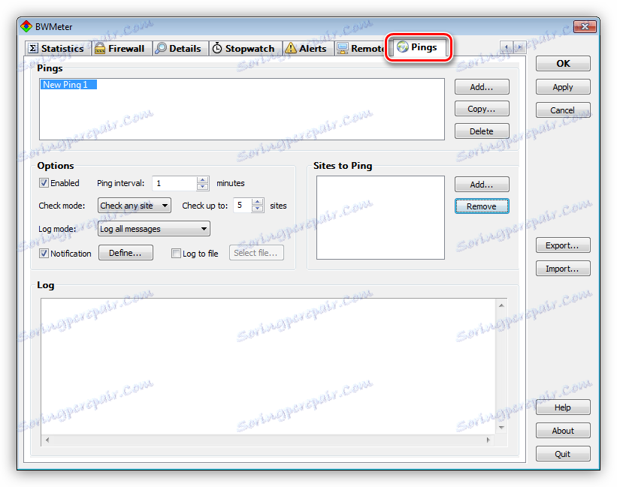Viewport: 617px width, 487px height.
Task: Toggle the Notification checkbox
Action: coord(44,254)
